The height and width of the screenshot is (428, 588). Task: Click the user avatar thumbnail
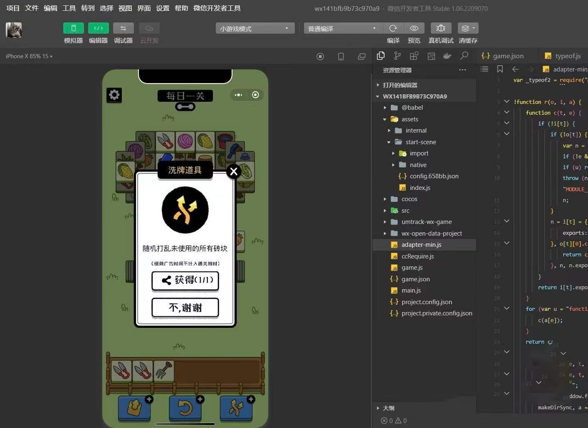tap(14, 30)
